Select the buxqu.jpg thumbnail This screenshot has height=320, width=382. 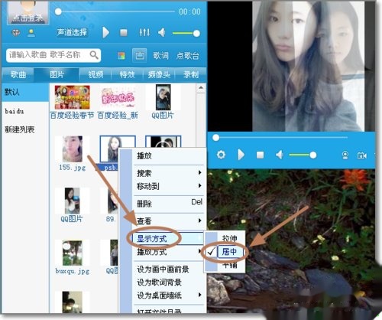click(x=73, y=253)
